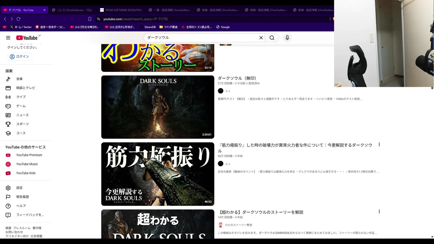Open the 完全攻略 YouTube bookmark
The image size is (434, 244).
point(84,27)
